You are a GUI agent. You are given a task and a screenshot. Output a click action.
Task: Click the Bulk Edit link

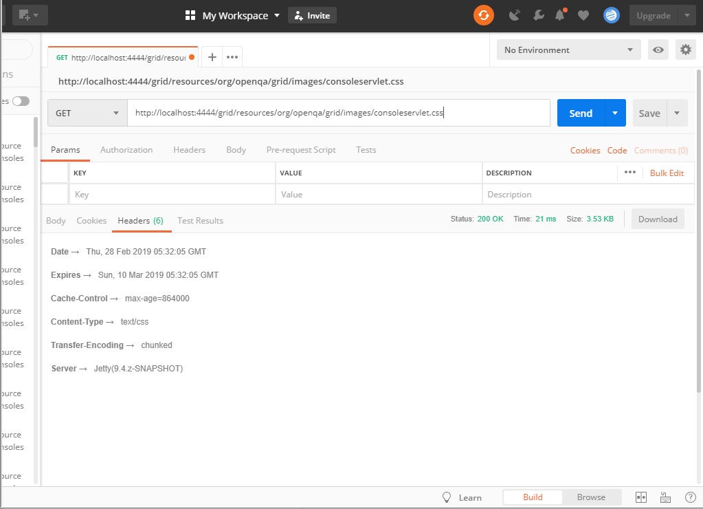[667, 173]
